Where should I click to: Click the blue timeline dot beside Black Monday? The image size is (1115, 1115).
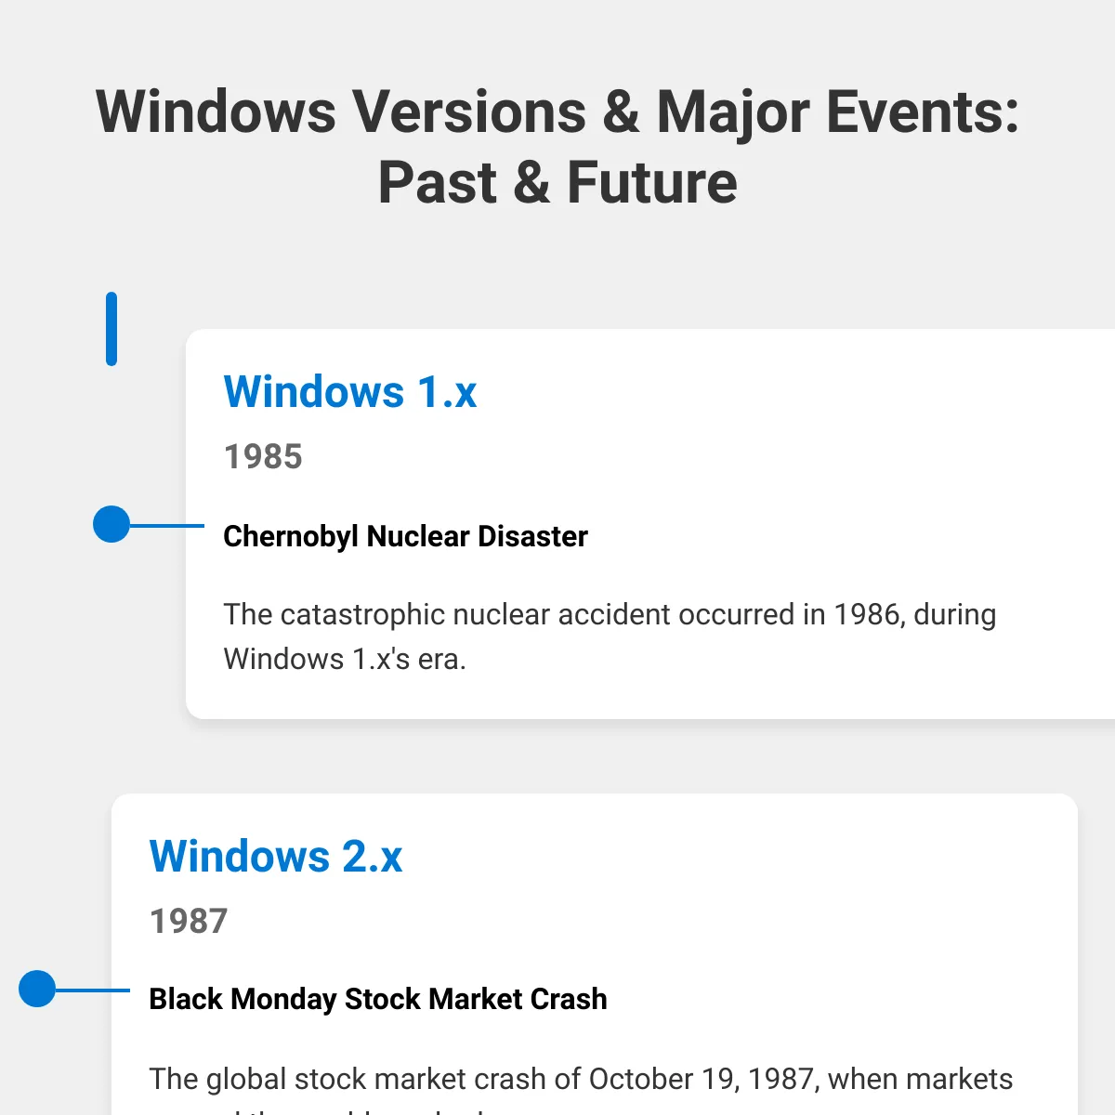point(37,989)
